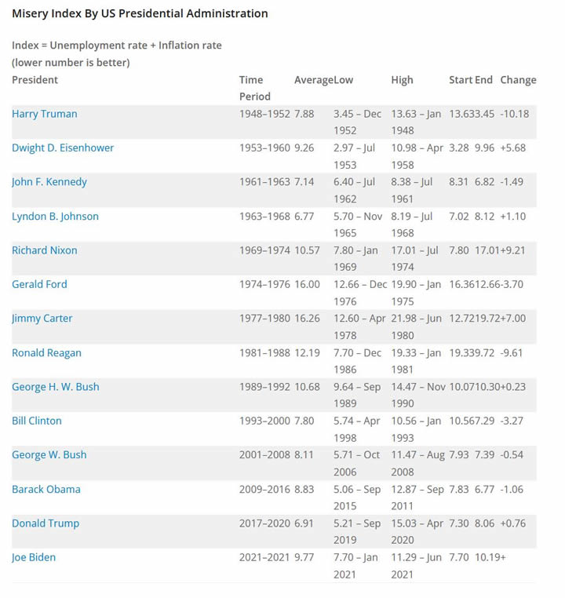Select the Lyndon B. Johnson link
565x598 pixels.
pyautogui.click(x=55, y=216)
